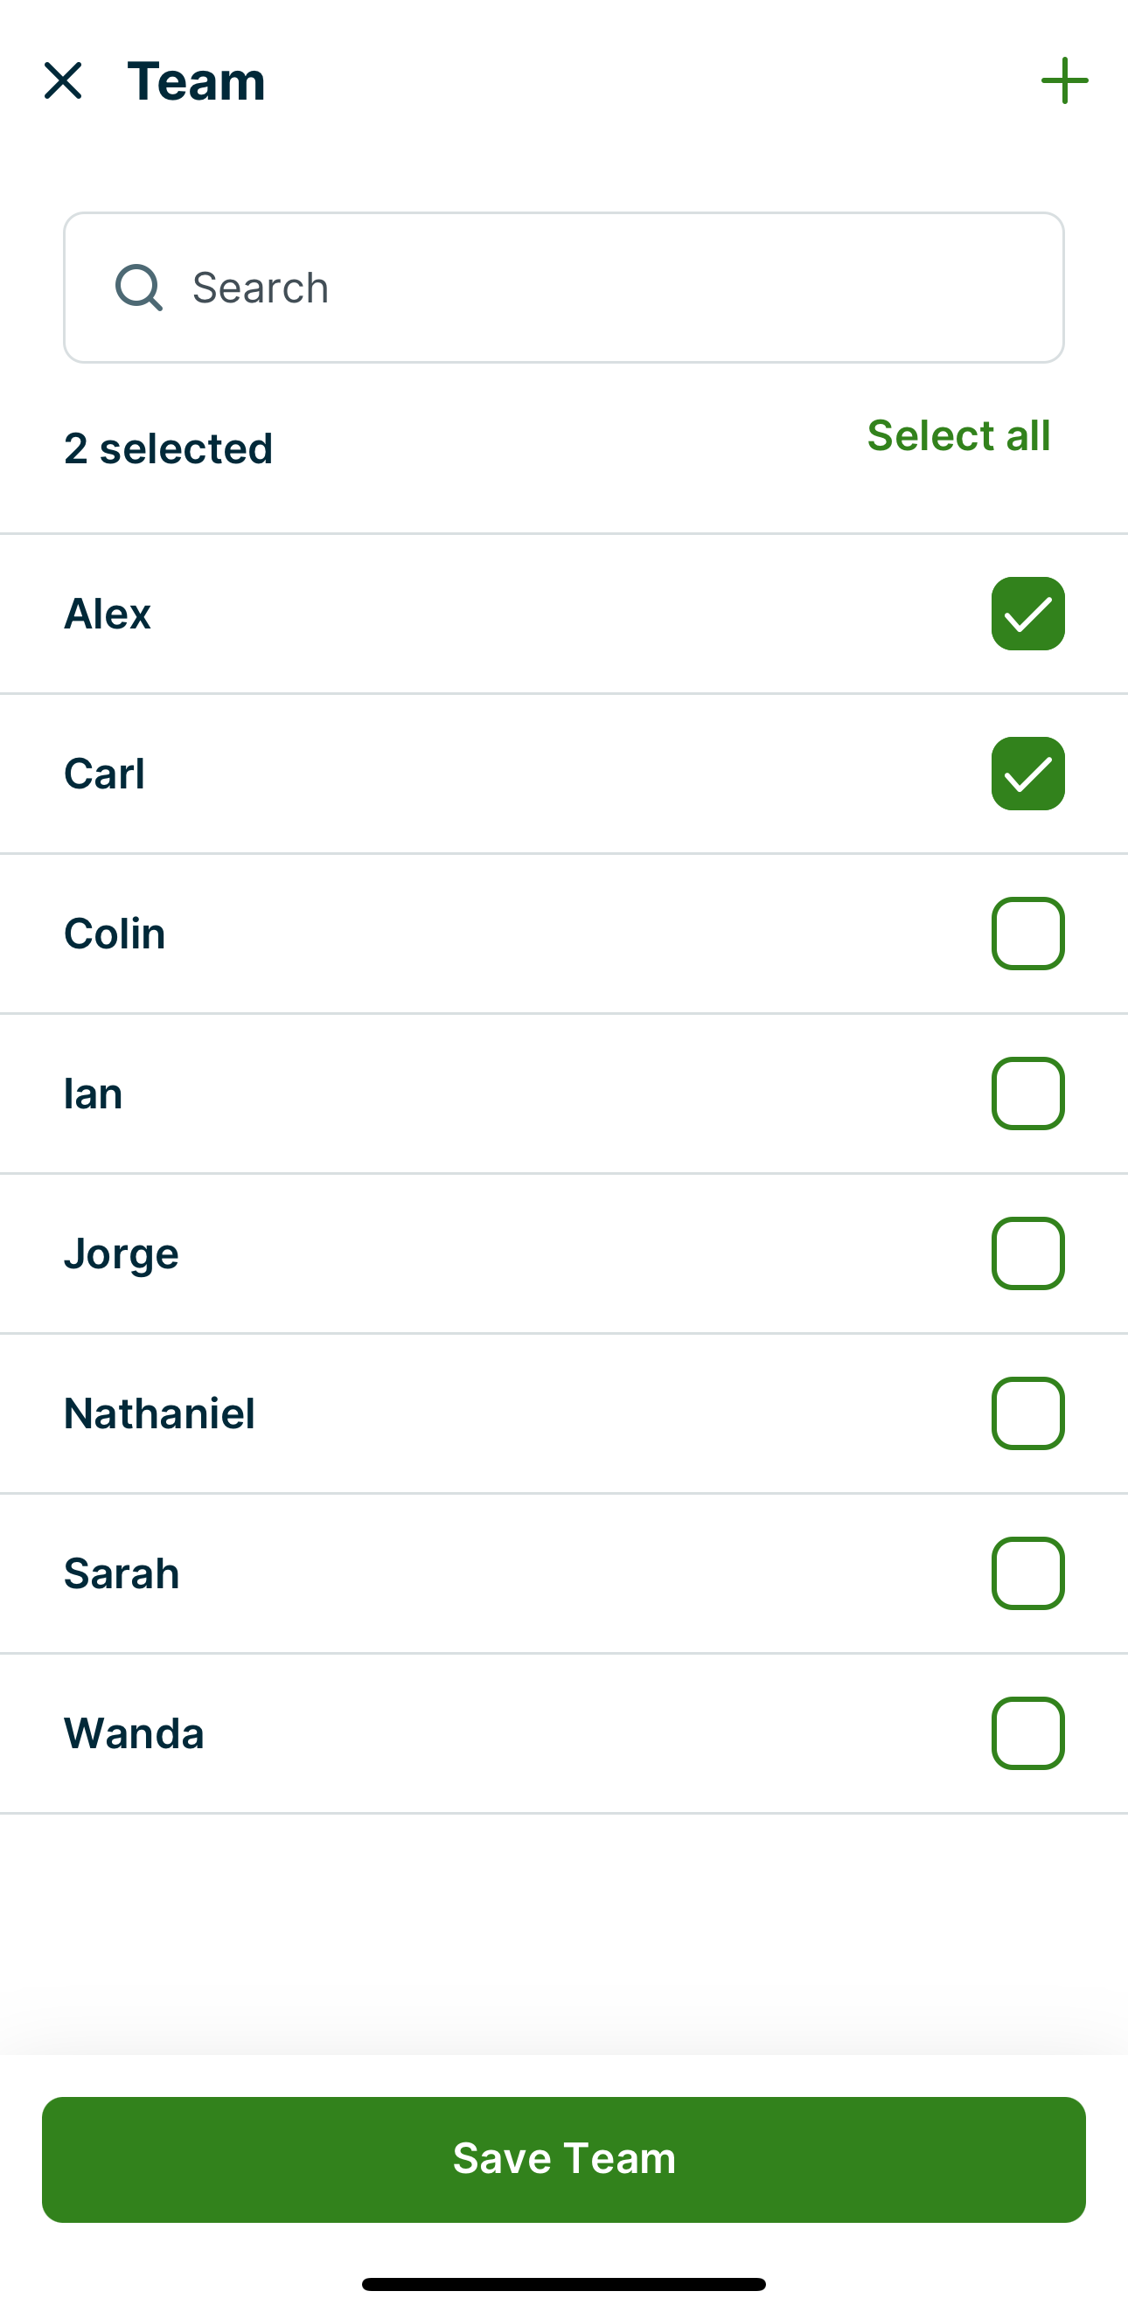Deselect Carl's checkbox

point(1027,774)
